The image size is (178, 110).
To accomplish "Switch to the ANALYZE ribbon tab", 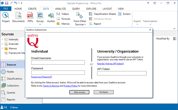I will pyautogui.click(x=60, y=8).
